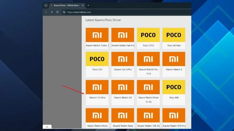Image resolution: width=234 pixels, height=131 pixels.
Task: Open the Xiaomi Redmi 13R 5G logo tile
Action: pyautogui.click(x=148, y=115)
